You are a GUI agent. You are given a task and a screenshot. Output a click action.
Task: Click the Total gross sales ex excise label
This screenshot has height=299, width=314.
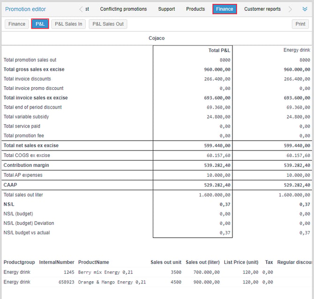pyautogui.click(x=34, y=69)
